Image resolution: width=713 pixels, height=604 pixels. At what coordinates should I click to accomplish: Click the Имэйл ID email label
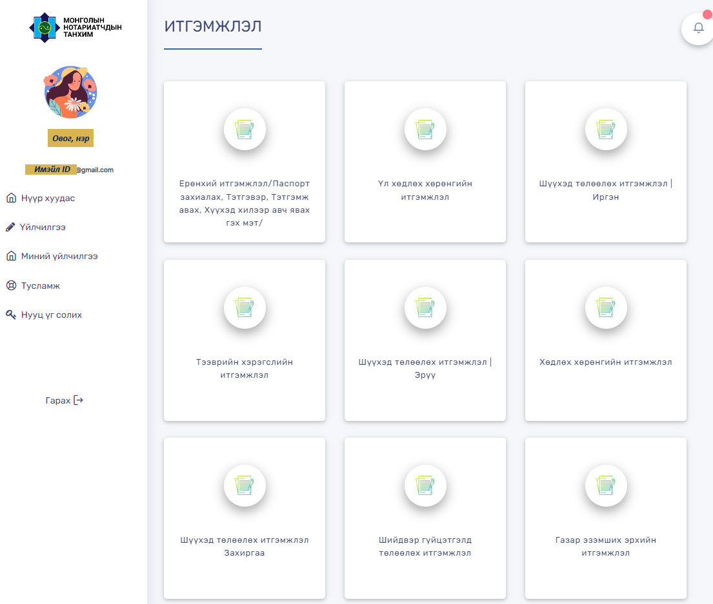coord(52,170)
